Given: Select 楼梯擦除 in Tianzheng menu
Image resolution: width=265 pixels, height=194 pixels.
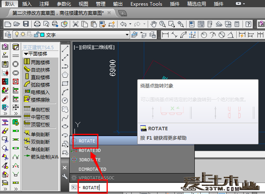Looking at the screenshot, I should 37,99.
